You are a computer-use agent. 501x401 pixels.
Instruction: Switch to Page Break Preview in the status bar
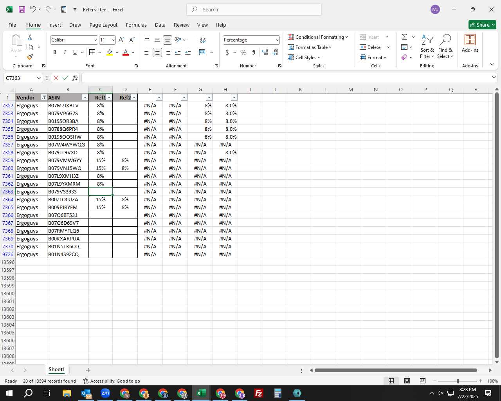[x=422, y=381]
